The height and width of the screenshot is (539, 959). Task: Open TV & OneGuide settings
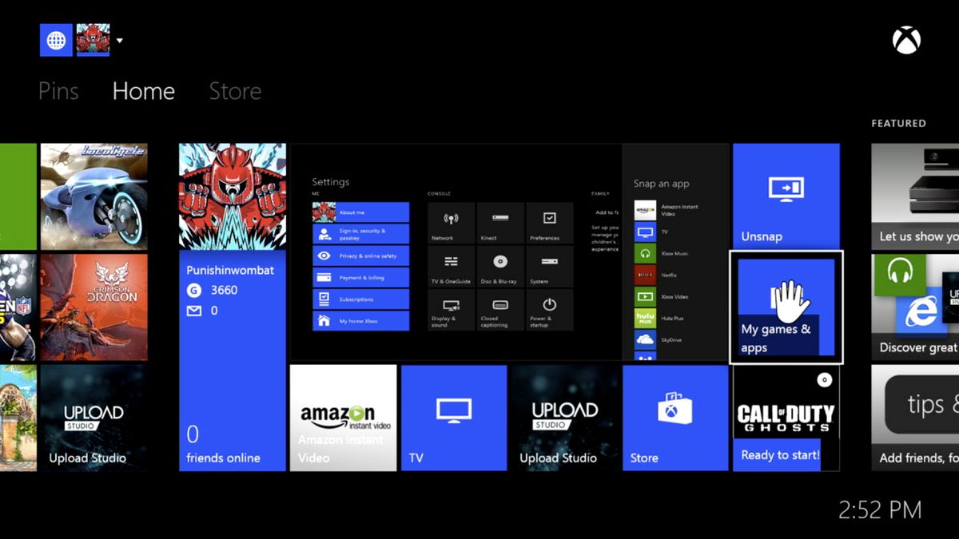pos(449,267)
